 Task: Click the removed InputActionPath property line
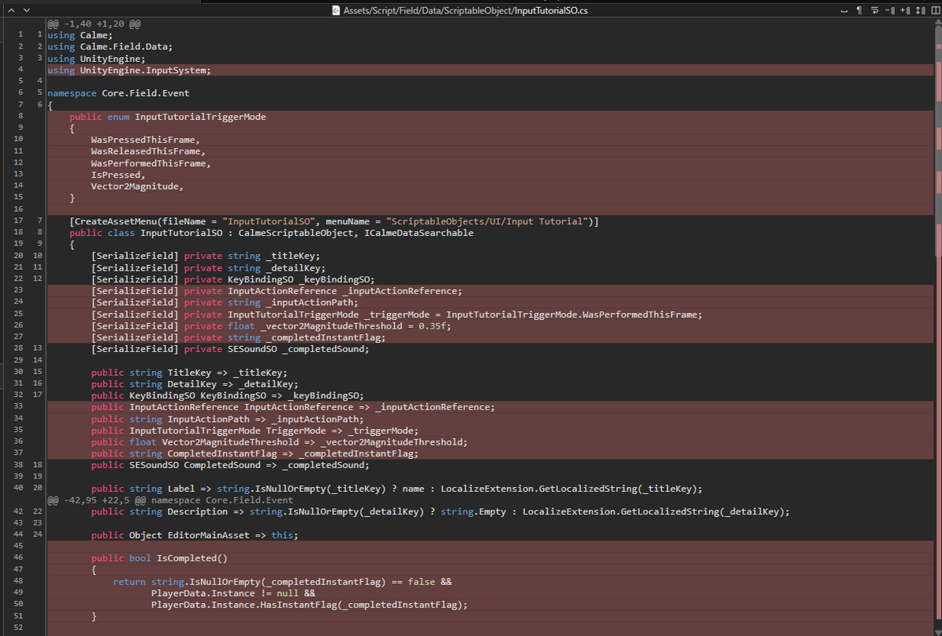[228, 419]
